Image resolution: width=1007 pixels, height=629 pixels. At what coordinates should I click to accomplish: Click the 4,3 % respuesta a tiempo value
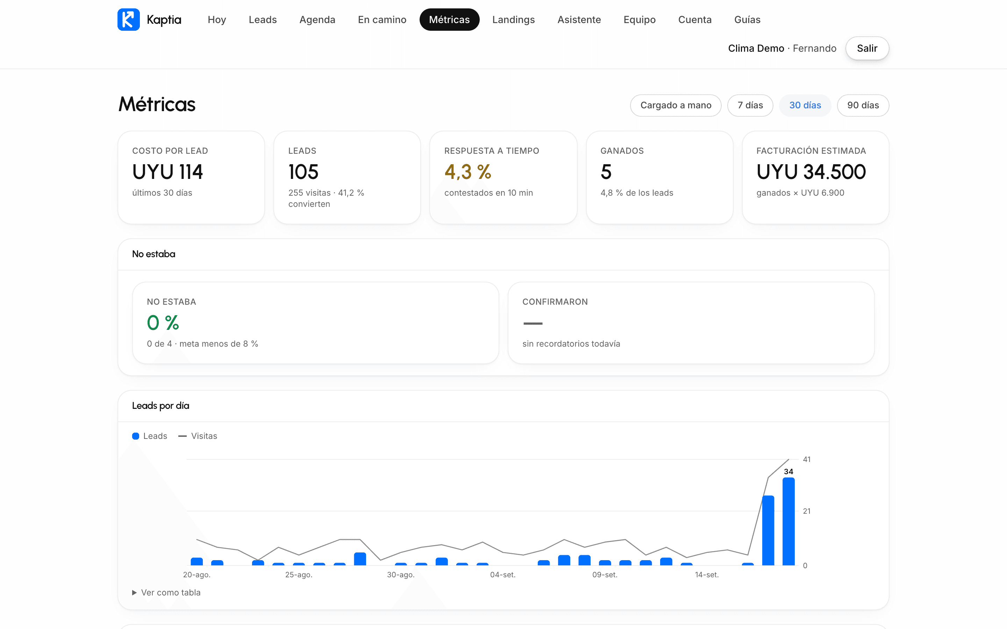pos(468,172)
